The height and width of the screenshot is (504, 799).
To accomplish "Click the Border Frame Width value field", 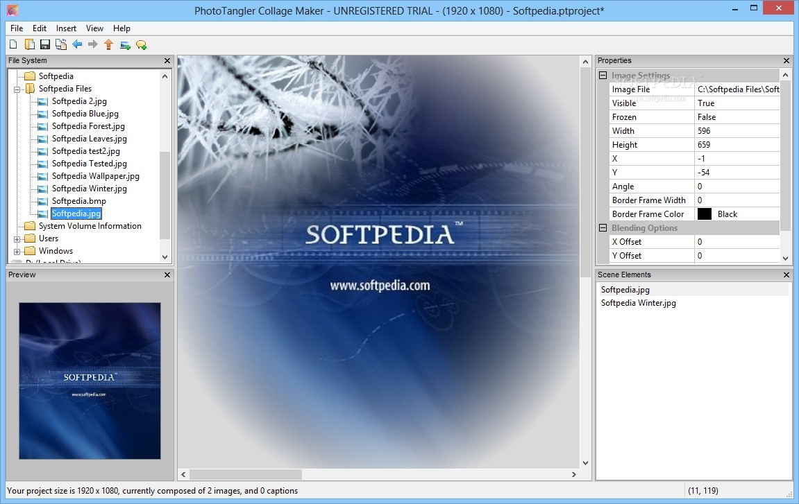I will click(x=737, y=200).
